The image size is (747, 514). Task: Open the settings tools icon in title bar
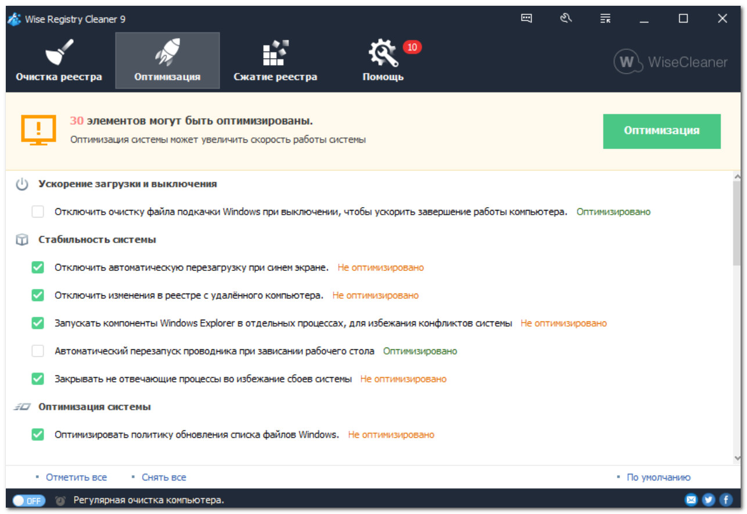pos(566,19)
